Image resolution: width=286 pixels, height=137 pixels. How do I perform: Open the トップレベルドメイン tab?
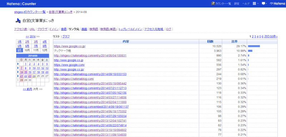(x=130, y=29)
